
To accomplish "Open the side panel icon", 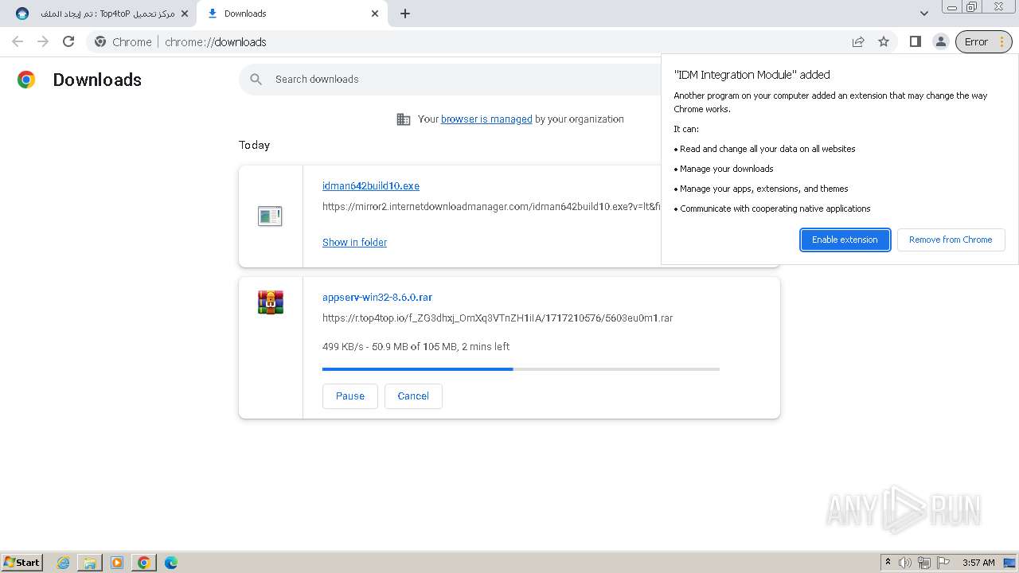I will click(x=916, y=42).
